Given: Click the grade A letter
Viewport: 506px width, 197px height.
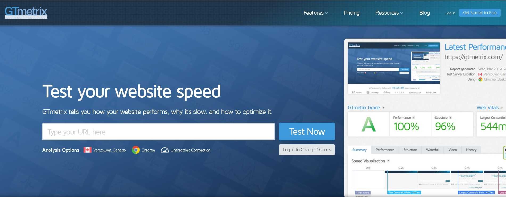Looking at the screenshot, I should tap(369, 124).
